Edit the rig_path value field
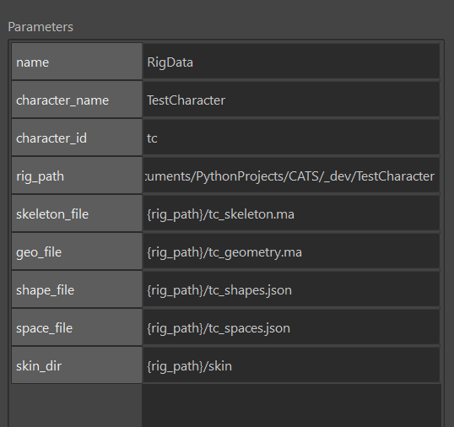The image size is (454, 427). pyautogui.click(x=291, y=176)
